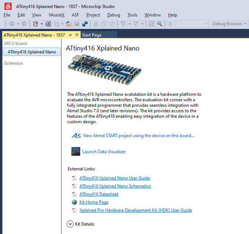Open the Navigate Backward history dropdown
Screen dimensions: 249x234
18,24
